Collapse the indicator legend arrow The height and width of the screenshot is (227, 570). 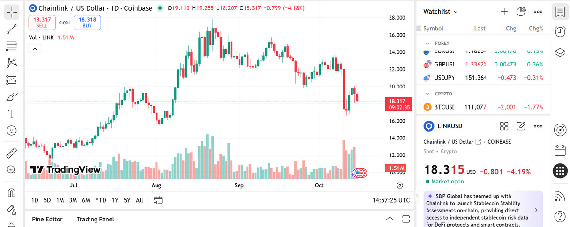[35, 48]
